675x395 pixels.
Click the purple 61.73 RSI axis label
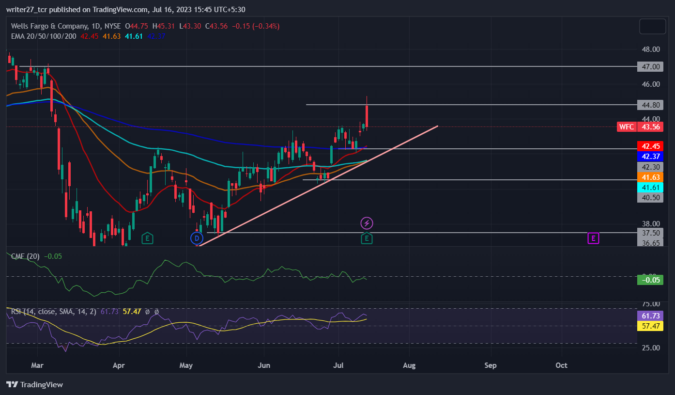coord(650,316)
